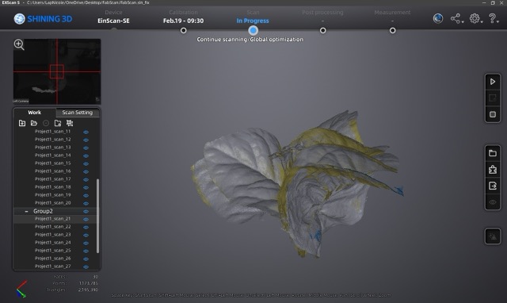Click the disabled edit-scan button under play

click(x=493, y=98)
